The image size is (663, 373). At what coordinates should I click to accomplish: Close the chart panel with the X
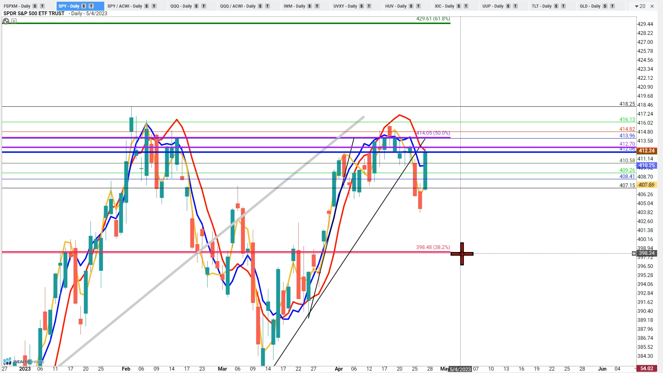click(x=652, y=6)
